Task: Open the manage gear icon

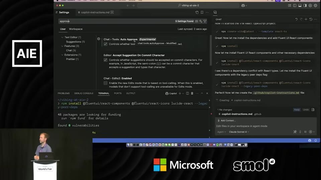Action: pos(316,6)
